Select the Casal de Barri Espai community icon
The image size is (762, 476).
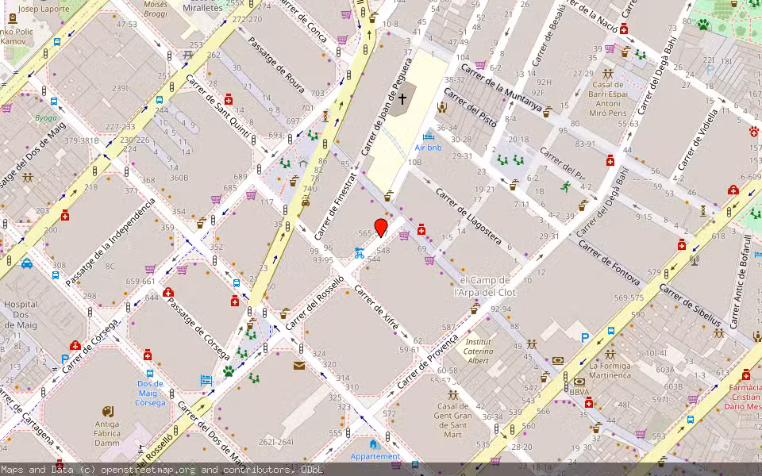point(608,74)
